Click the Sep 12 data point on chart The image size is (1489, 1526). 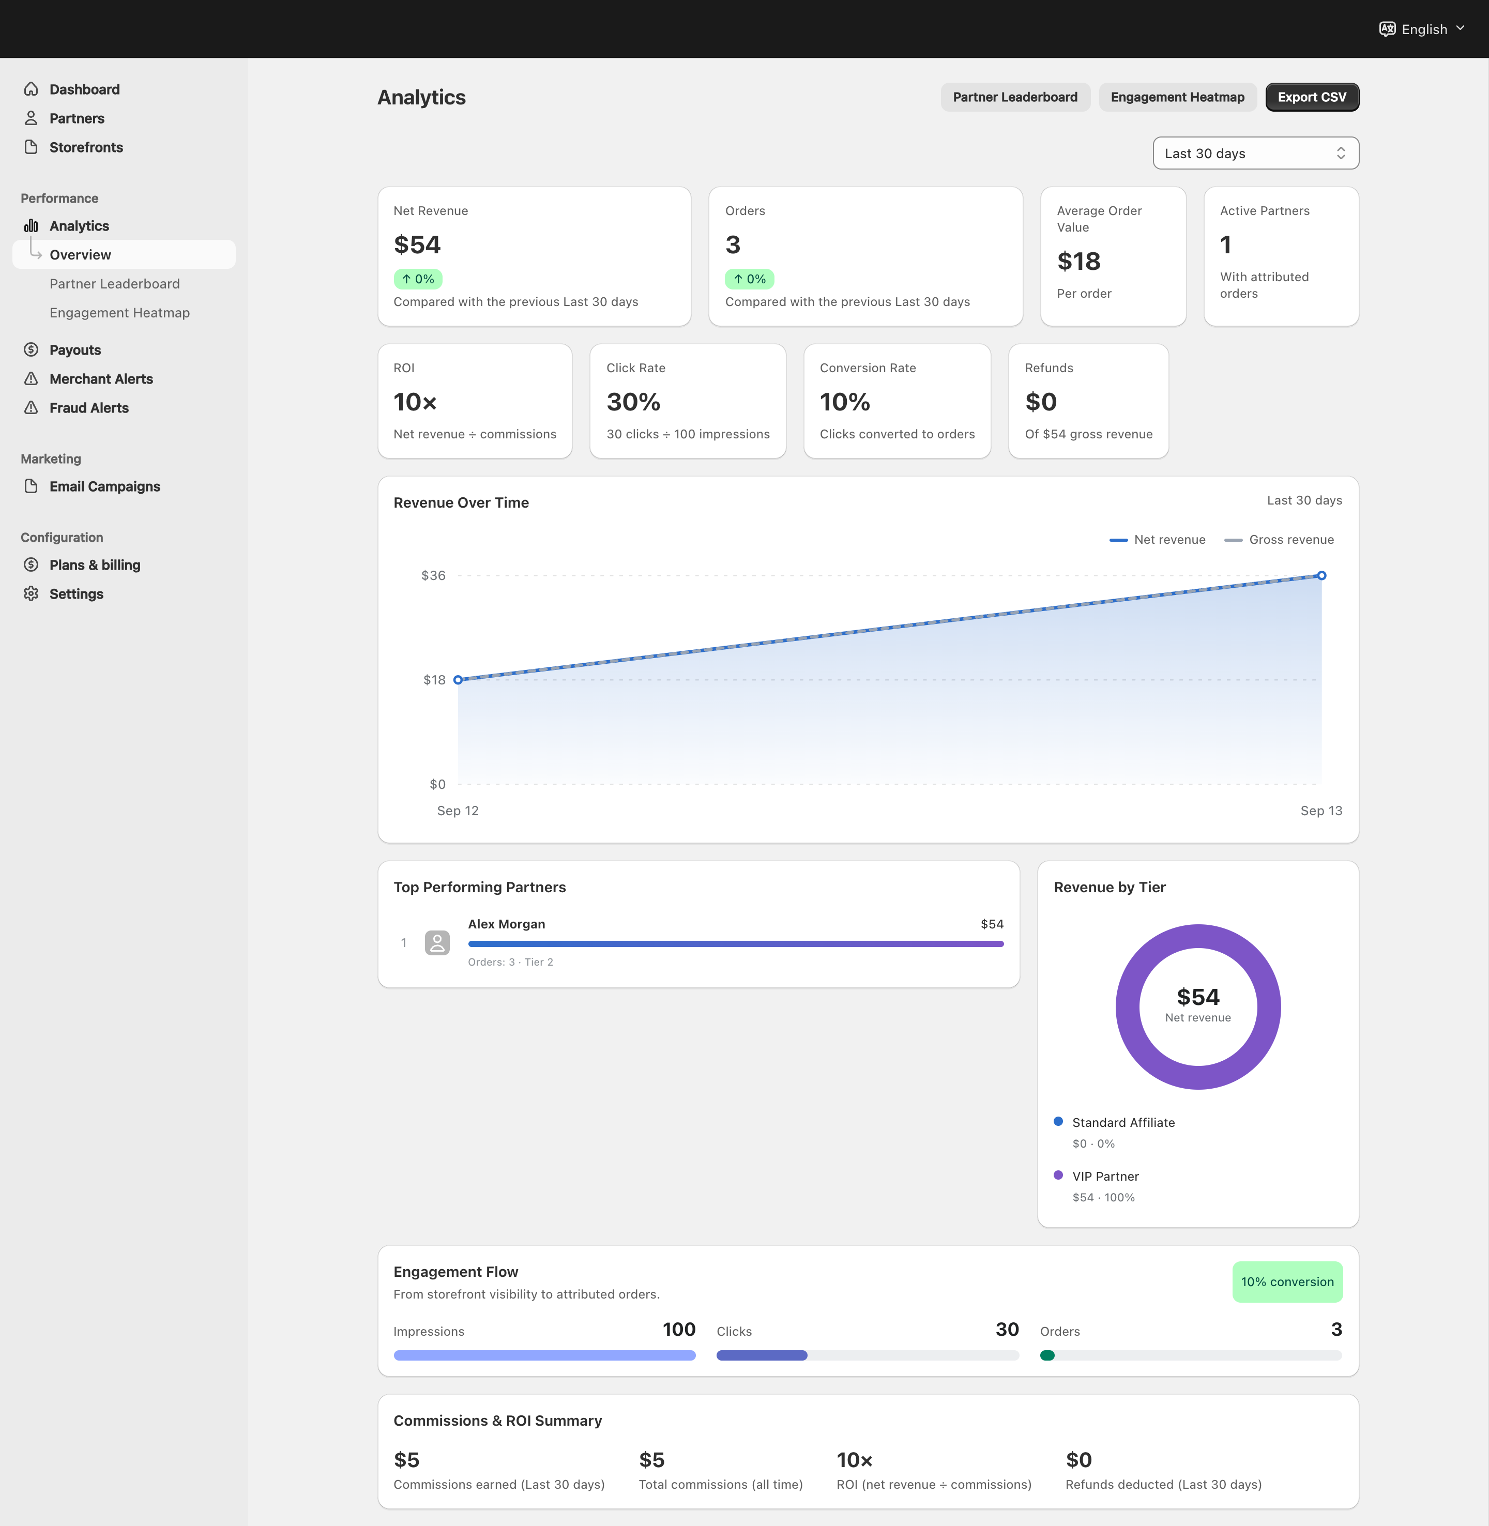[x=458, y=679]
